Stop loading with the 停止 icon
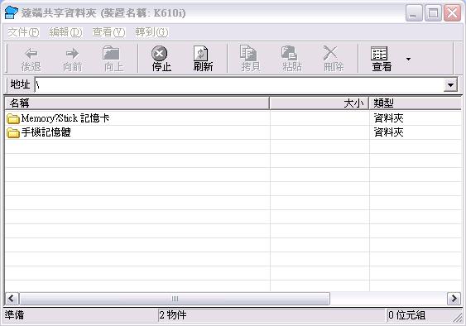 tap(159, 54)
